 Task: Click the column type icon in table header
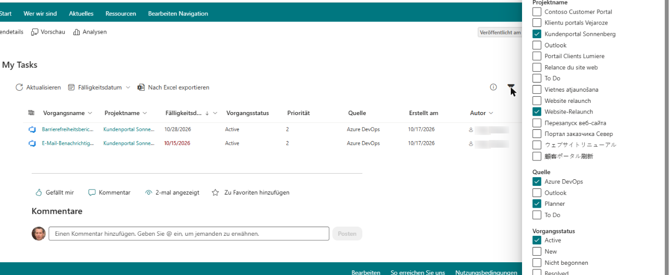click(31, 113)
